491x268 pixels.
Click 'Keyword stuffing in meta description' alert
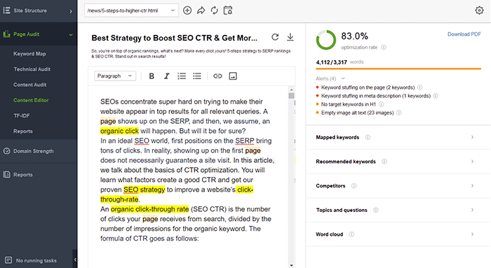pyautogui.click(x=376, y=96)
